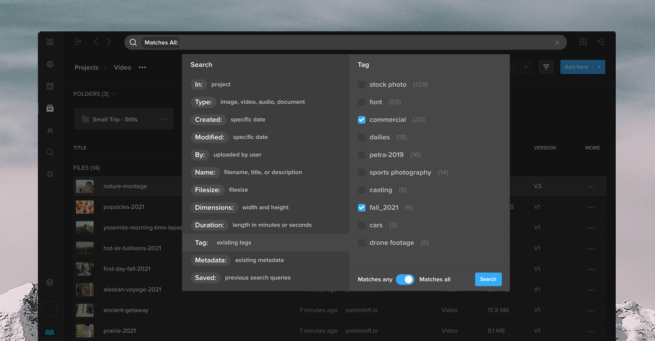Screen dimensions: 655x341
Task: Open more options for prairie-2021 row
Action: coord(591,331)
